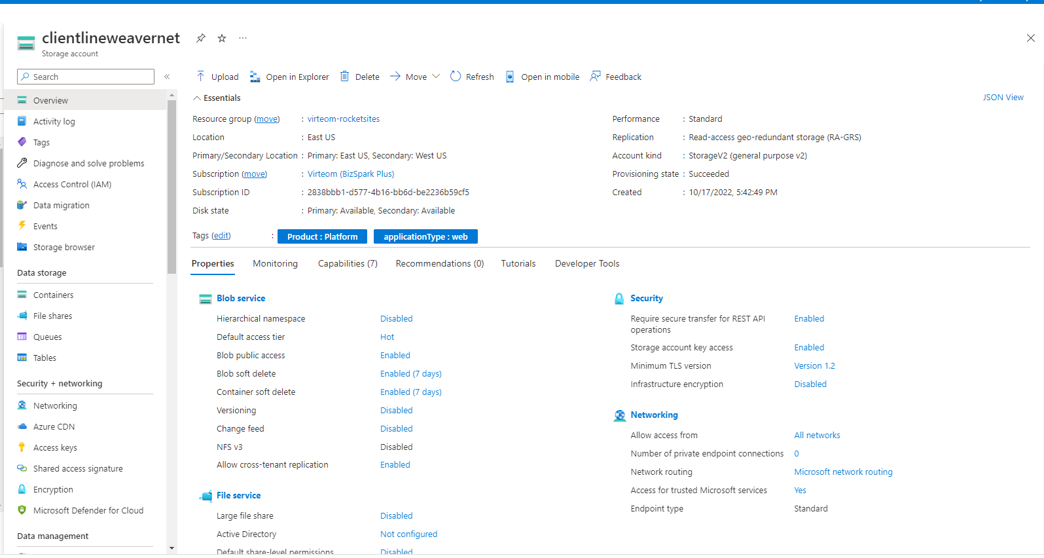This screenshot has width=1044, height=558.
Task: Collapse the Essentials section
Action: tap(197, 98)
